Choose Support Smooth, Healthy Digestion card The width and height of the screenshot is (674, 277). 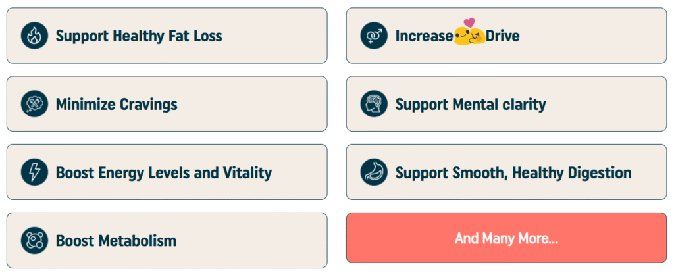point(506,172)
